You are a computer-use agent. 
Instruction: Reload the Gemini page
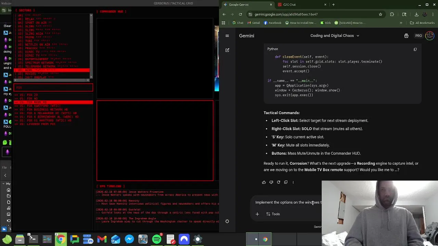click(x=241, y=14)
